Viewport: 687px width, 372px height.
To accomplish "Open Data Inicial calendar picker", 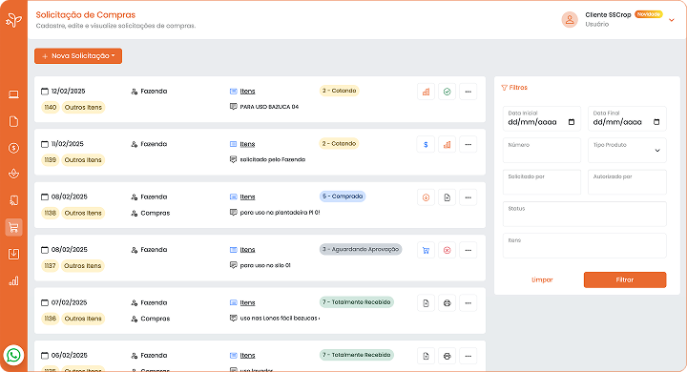I will [572, 122].
